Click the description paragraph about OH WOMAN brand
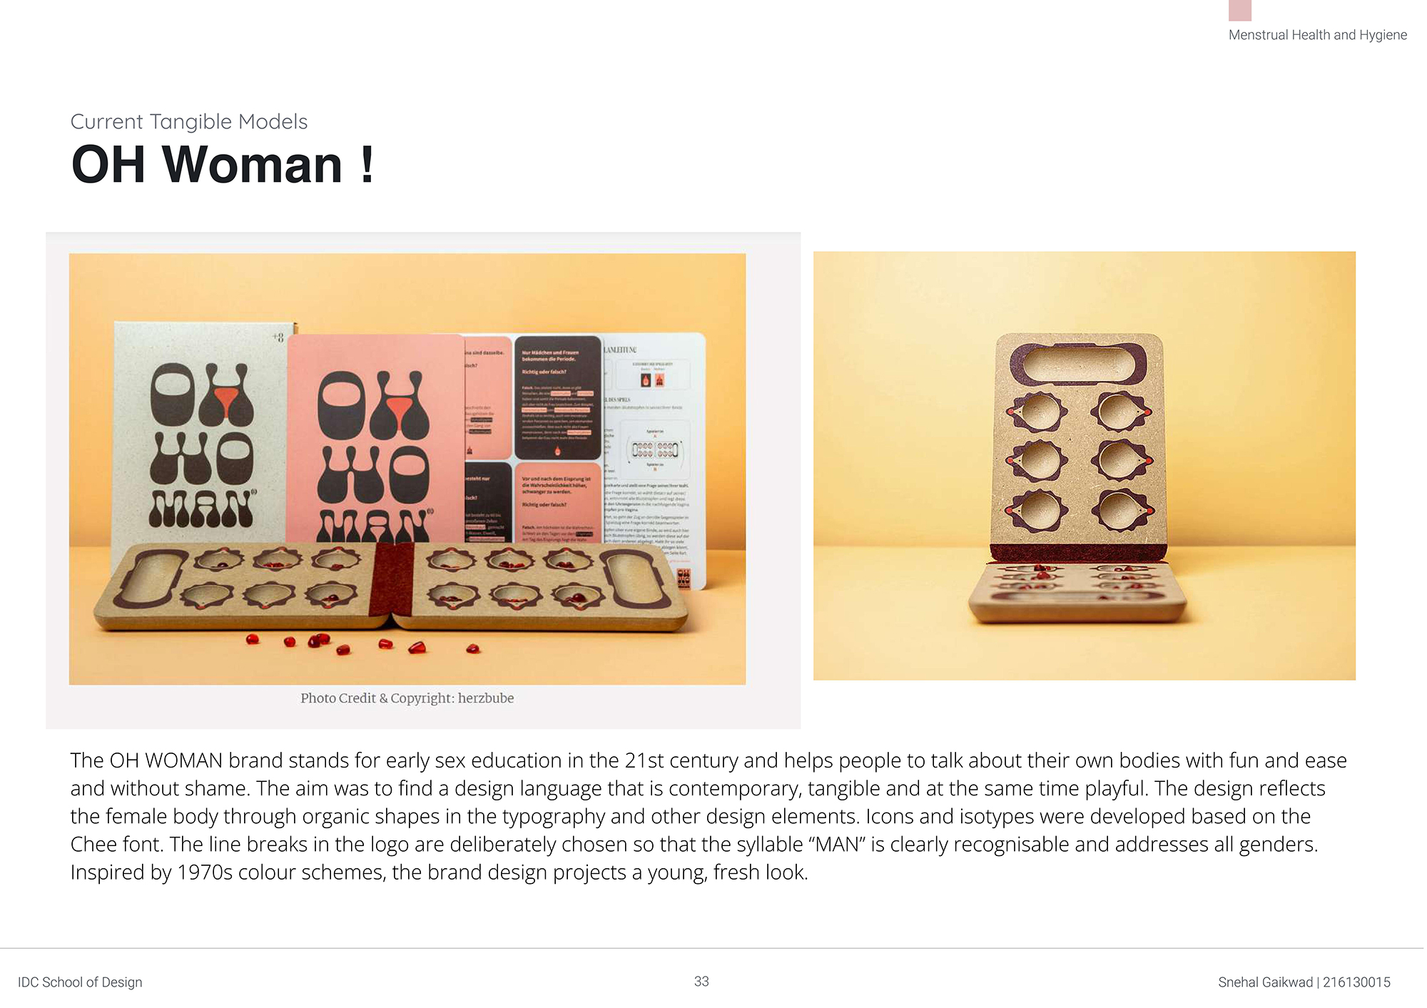1427x1008 pixels. point(708,816)
